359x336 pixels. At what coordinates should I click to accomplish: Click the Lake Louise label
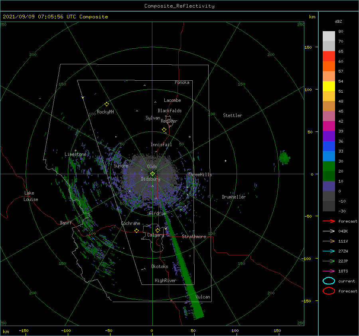31,196
